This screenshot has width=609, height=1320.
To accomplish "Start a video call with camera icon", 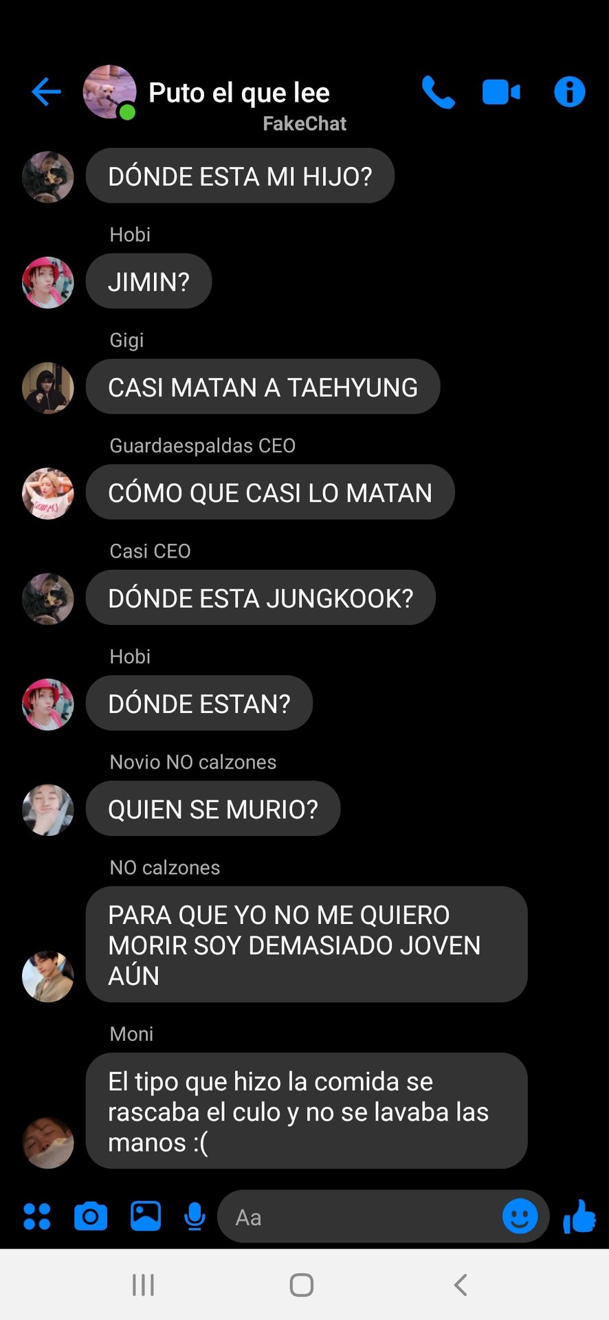I will (501, 92).
